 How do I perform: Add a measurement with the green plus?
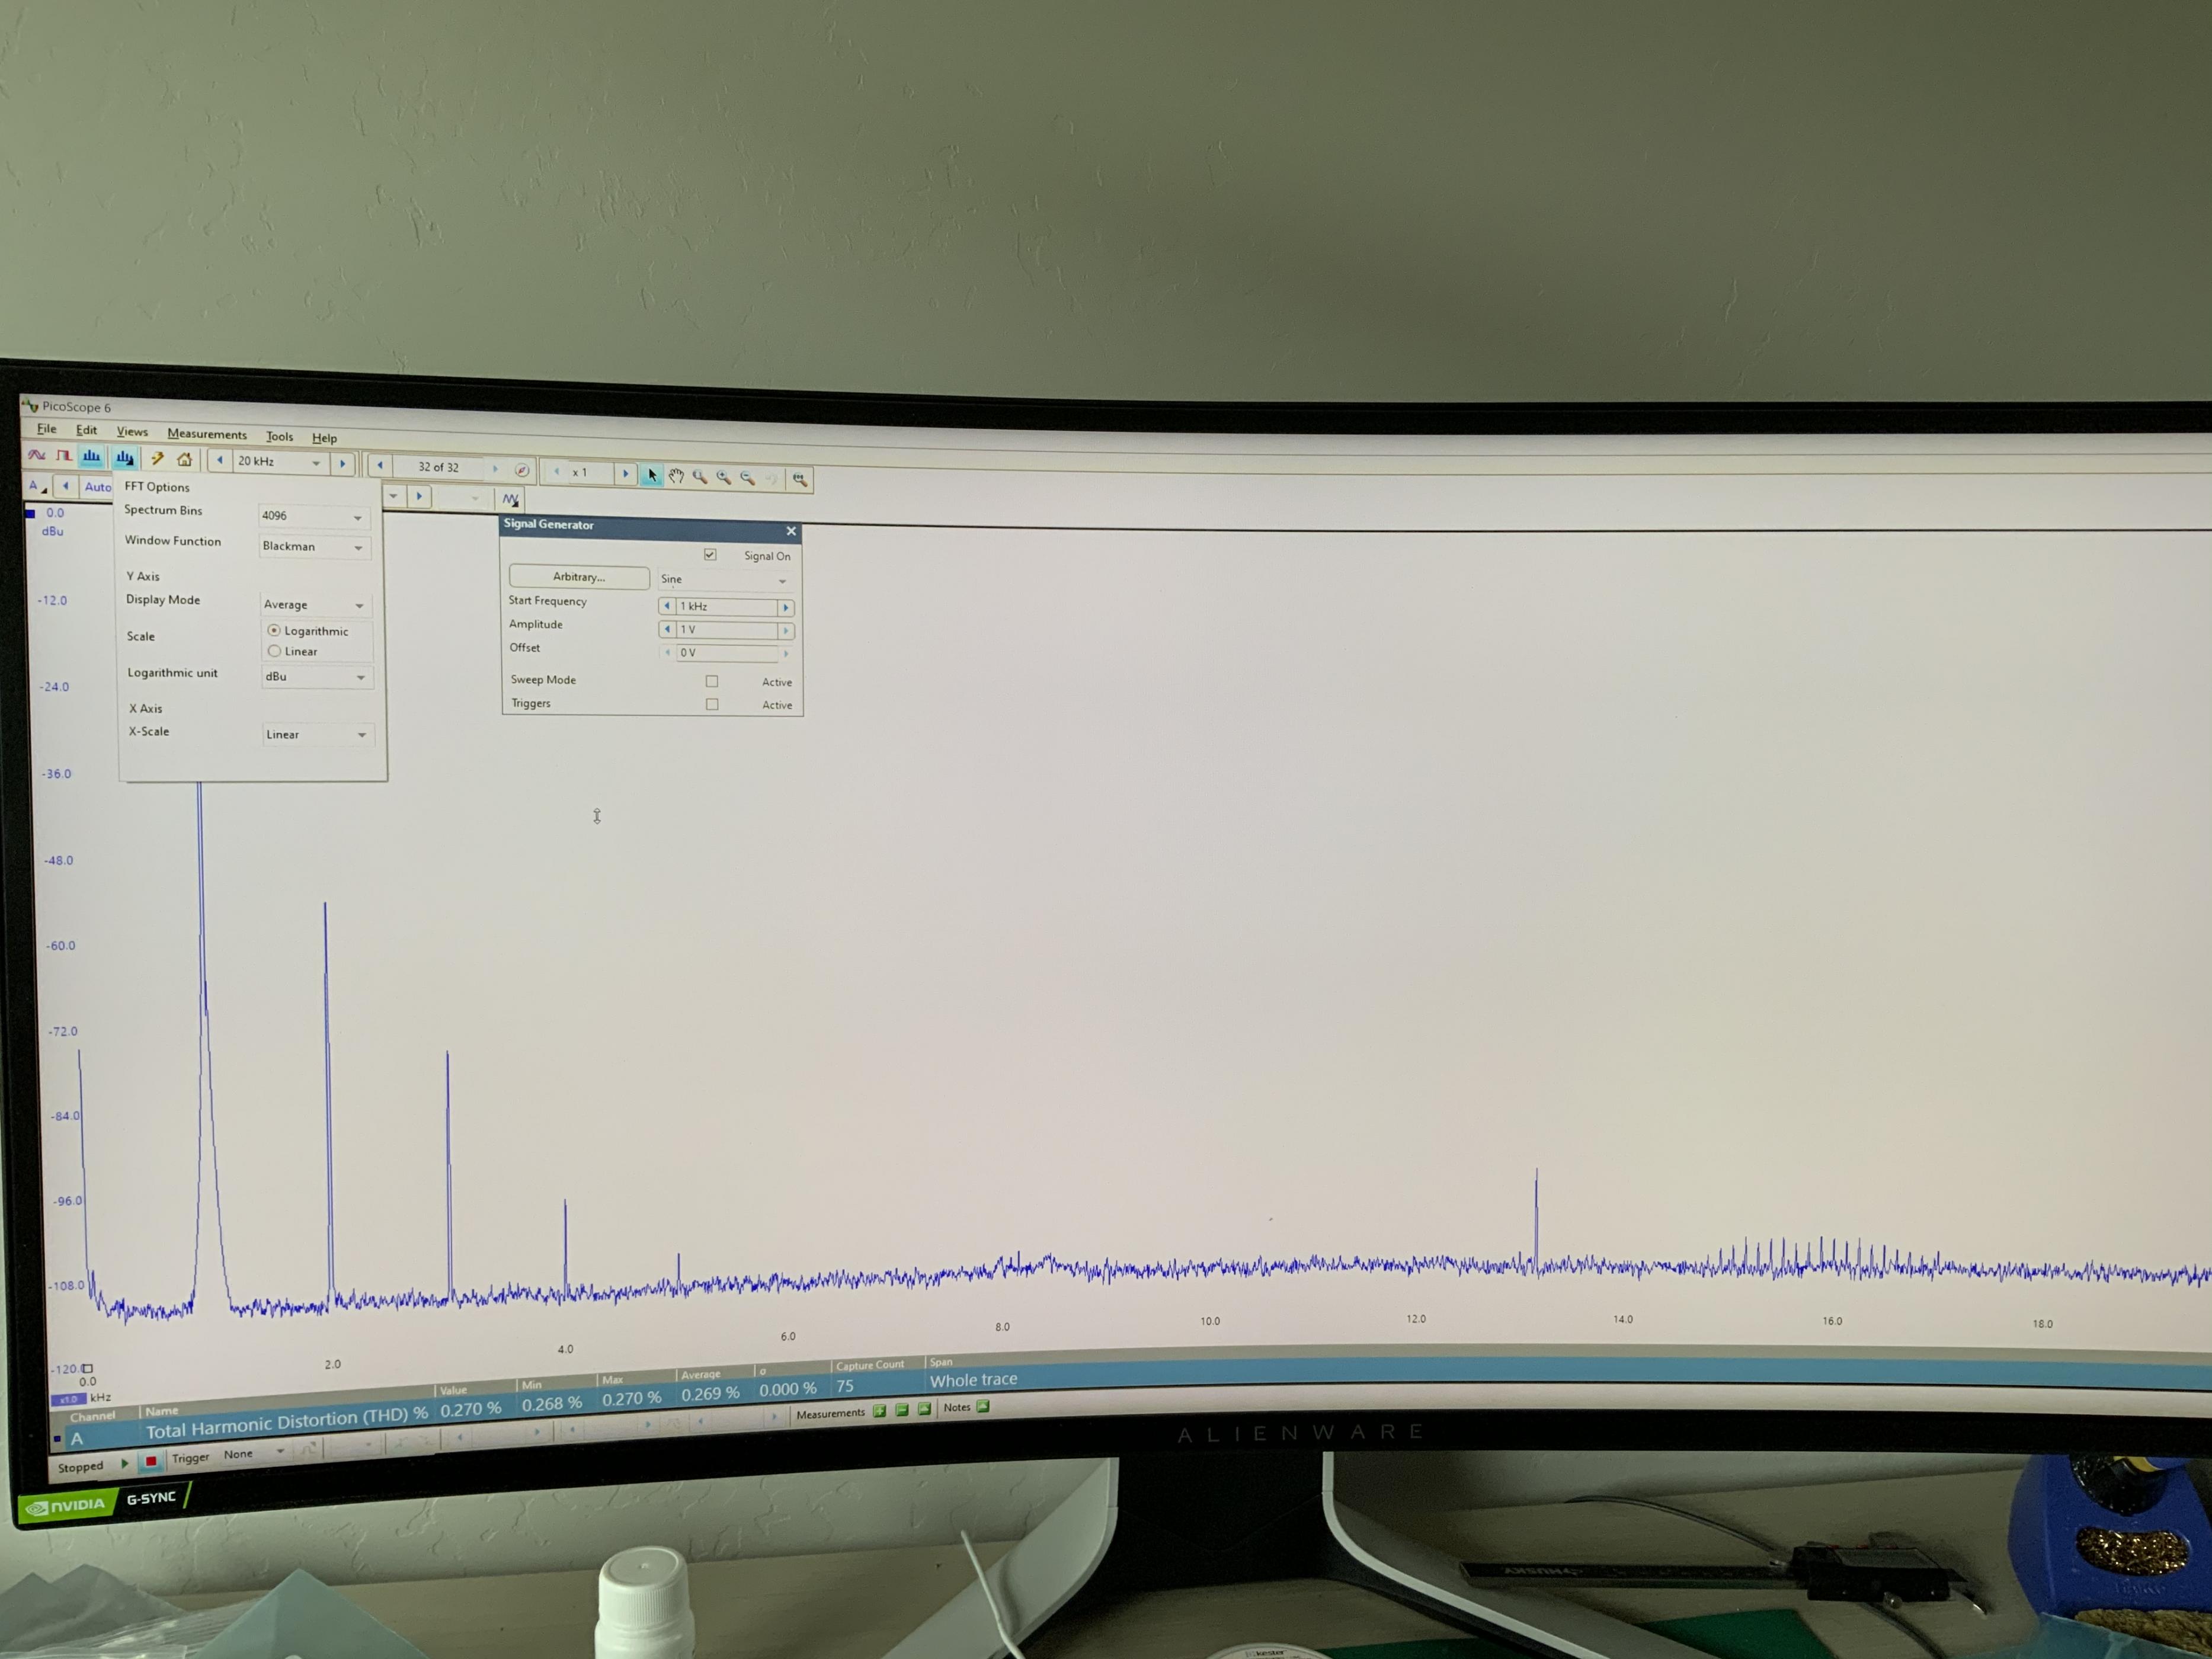pos(879,1411)
